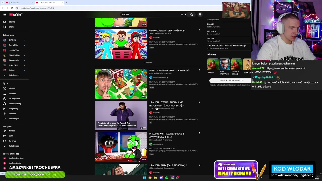Open the Palion Games Plus channel avatar

coord(151,78)
